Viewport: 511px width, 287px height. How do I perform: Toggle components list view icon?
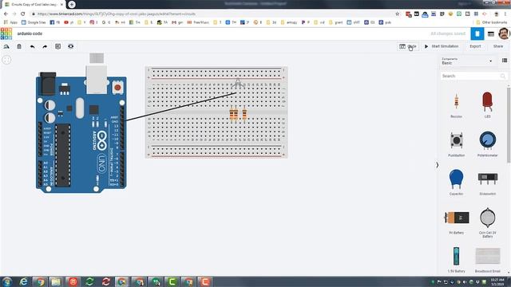(x=505, y=61)
